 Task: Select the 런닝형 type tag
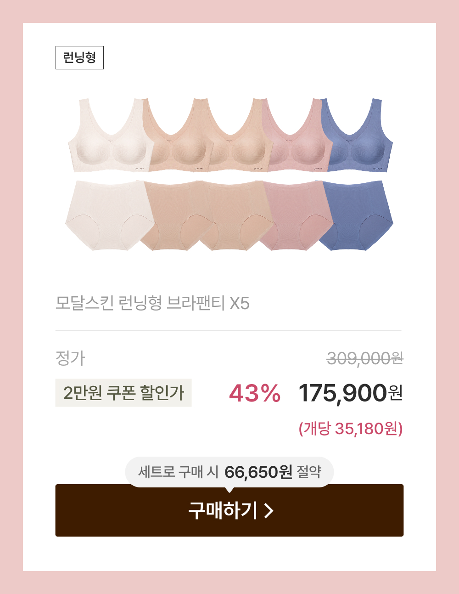pos(79,57)
